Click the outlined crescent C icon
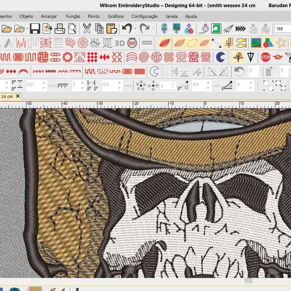 [x=154, y=71]
